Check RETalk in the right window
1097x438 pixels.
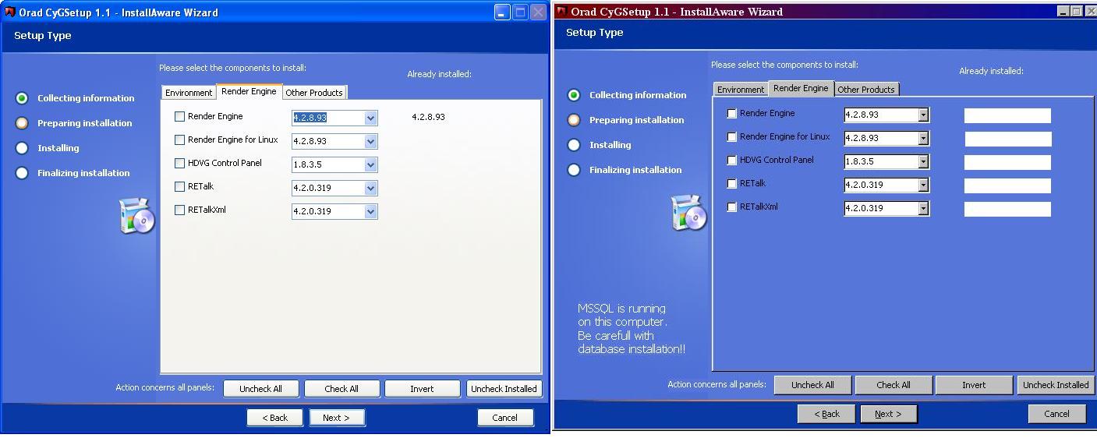pos(731,184)
